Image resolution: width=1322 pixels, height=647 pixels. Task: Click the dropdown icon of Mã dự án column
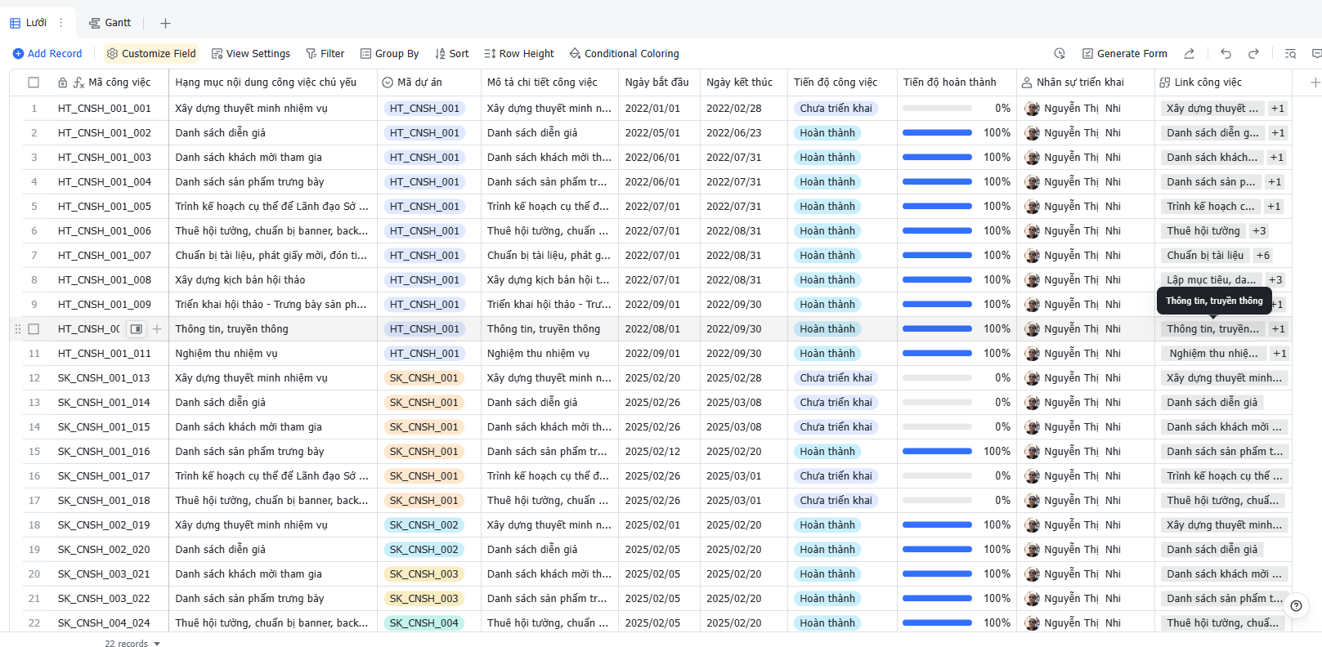(x=388, y=83)
